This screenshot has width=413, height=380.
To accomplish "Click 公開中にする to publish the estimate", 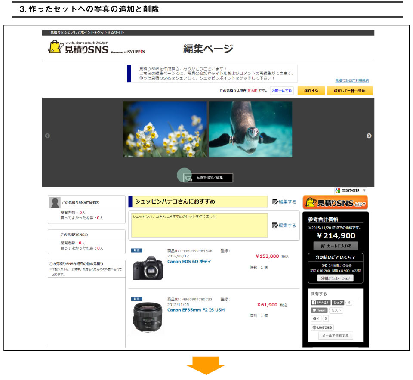I will [x=281, y=90].
